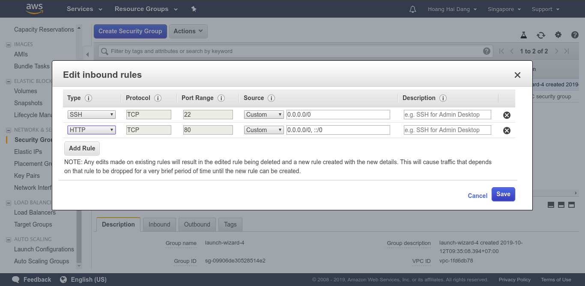Open the SSH type dropdown
This screenshot has height=286, width=585.
pyautogui.click(x=92, y=115)
